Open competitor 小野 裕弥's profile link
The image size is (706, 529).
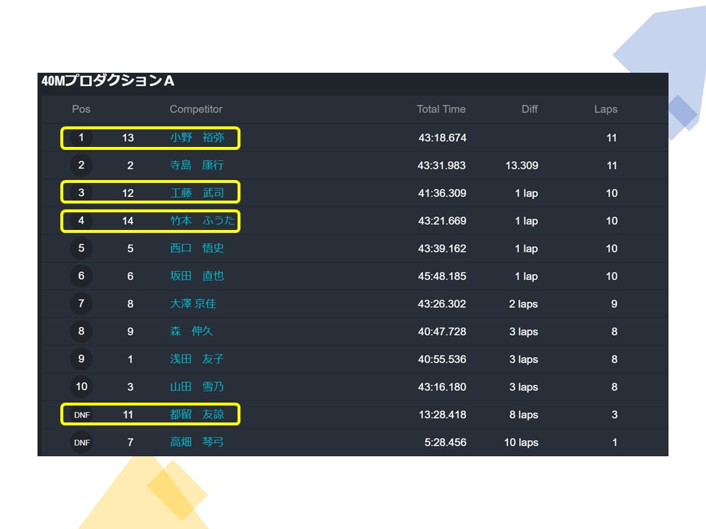click(x=196, y=138)
